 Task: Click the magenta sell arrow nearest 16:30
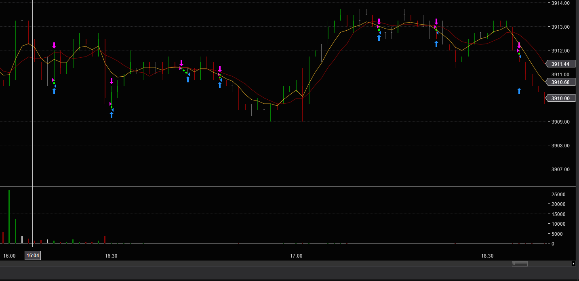[x=112, y=81]
